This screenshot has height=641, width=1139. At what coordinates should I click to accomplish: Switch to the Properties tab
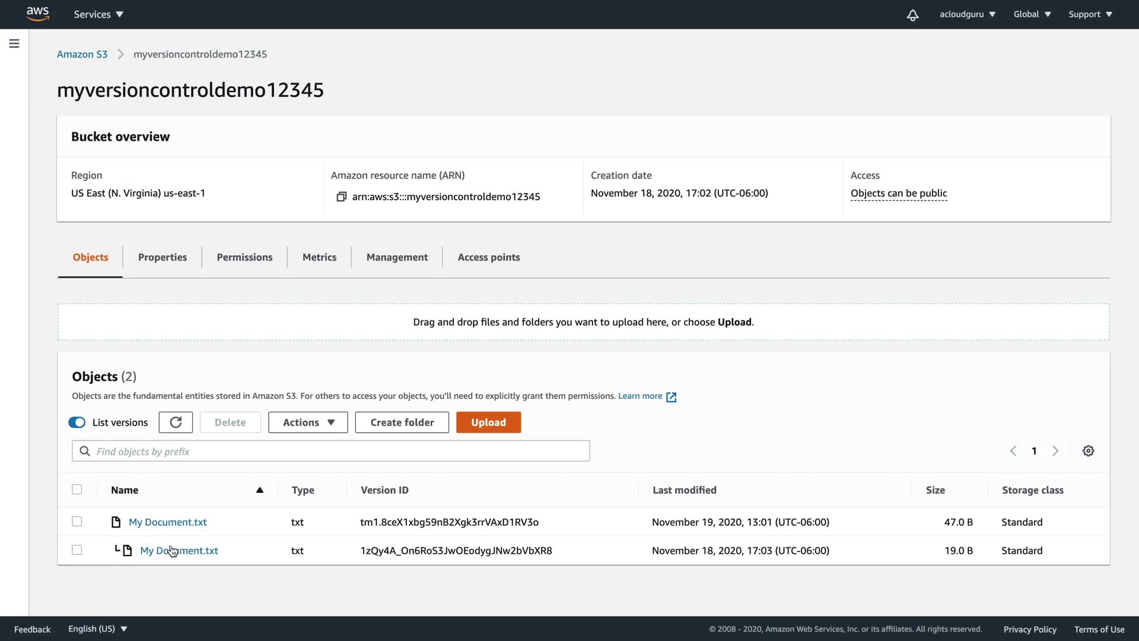162,257
